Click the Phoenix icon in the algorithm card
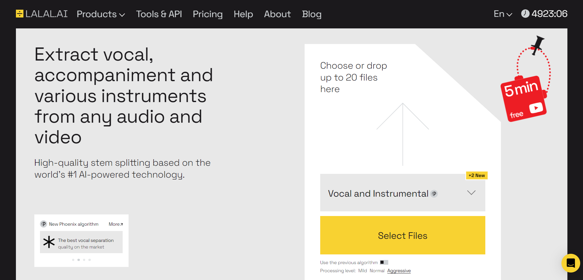Screen dimensions: 583x280 [x=44, y=224]
